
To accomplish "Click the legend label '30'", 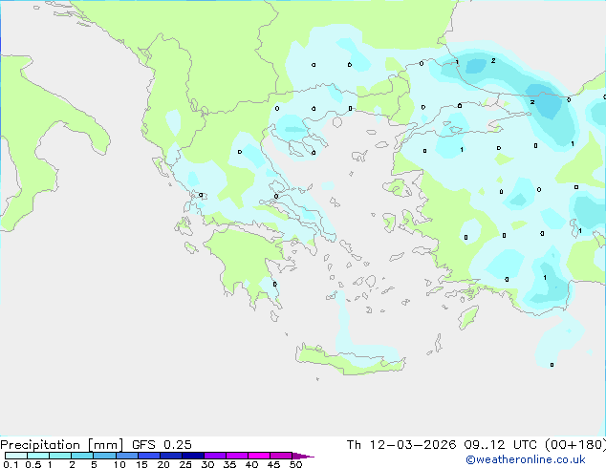I will 207,464.
